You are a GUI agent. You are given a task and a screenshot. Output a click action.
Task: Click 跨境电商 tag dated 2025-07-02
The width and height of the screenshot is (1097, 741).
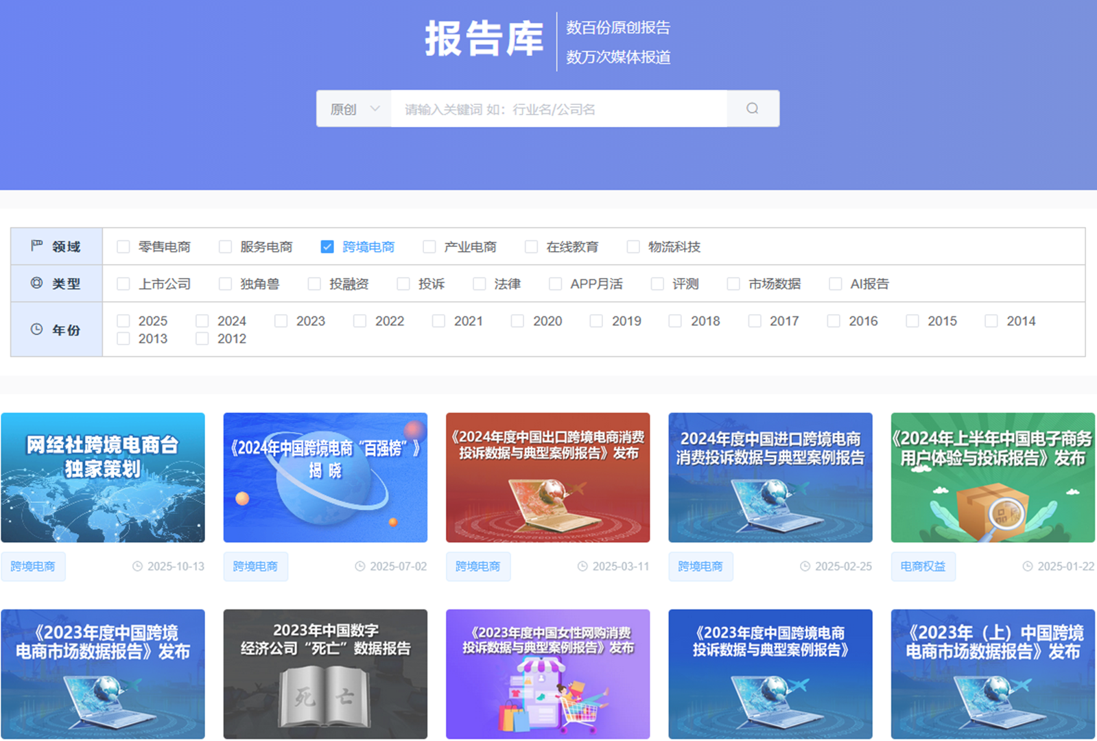[255, 566]
